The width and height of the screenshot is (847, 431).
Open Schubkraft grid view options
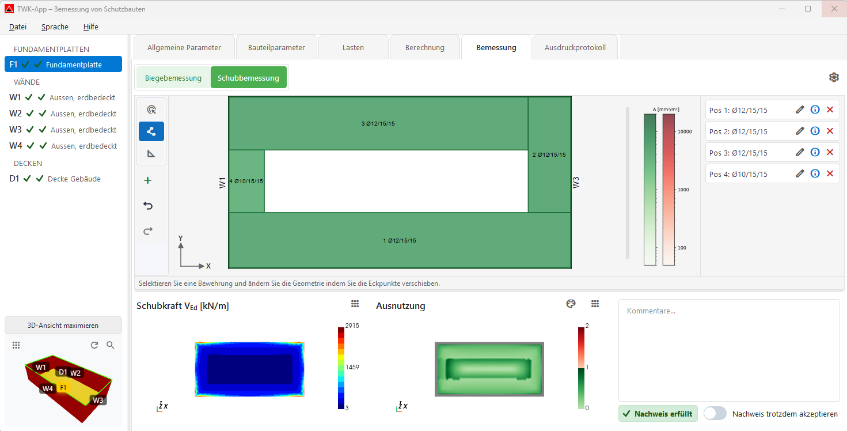(355, 304)
